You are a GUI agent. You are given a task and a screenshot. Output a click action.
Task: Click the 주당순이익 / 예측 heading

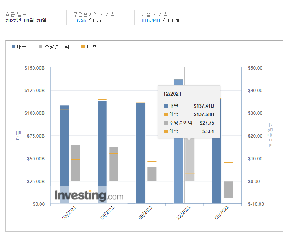(94, 14)
